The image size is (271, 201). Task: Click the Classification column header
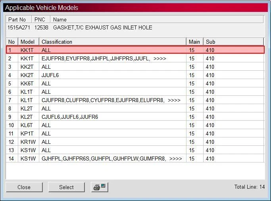(x=113, y=42)
